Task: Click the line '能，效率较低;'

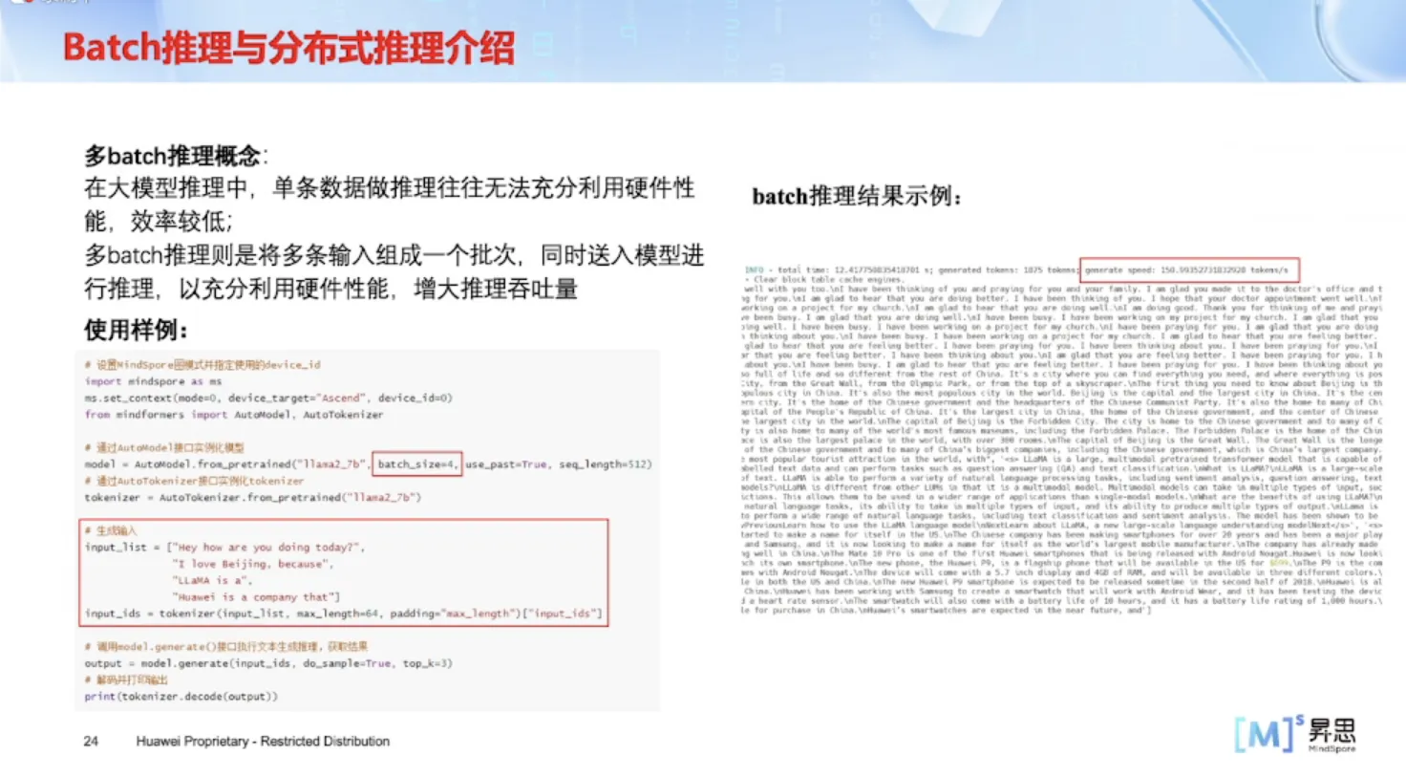Action: point(159,222)
